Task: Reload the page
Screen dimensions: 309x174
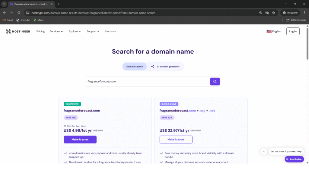Action: pos(19,13)
